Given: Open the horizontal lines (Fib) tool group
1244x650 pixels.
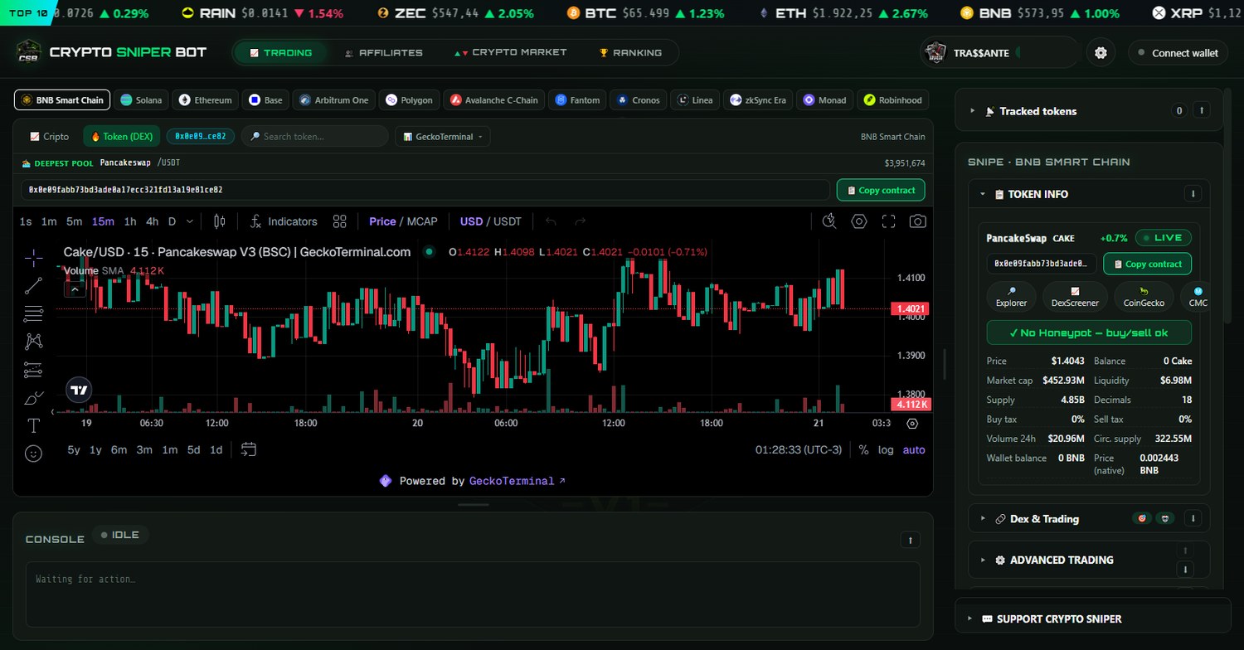Looking at the screenshot, I should pos(33,313).
